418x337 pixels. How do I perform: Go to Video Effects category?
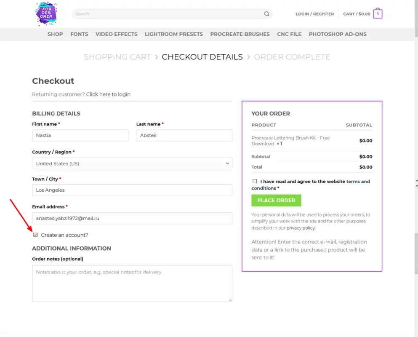click(117, 34)
